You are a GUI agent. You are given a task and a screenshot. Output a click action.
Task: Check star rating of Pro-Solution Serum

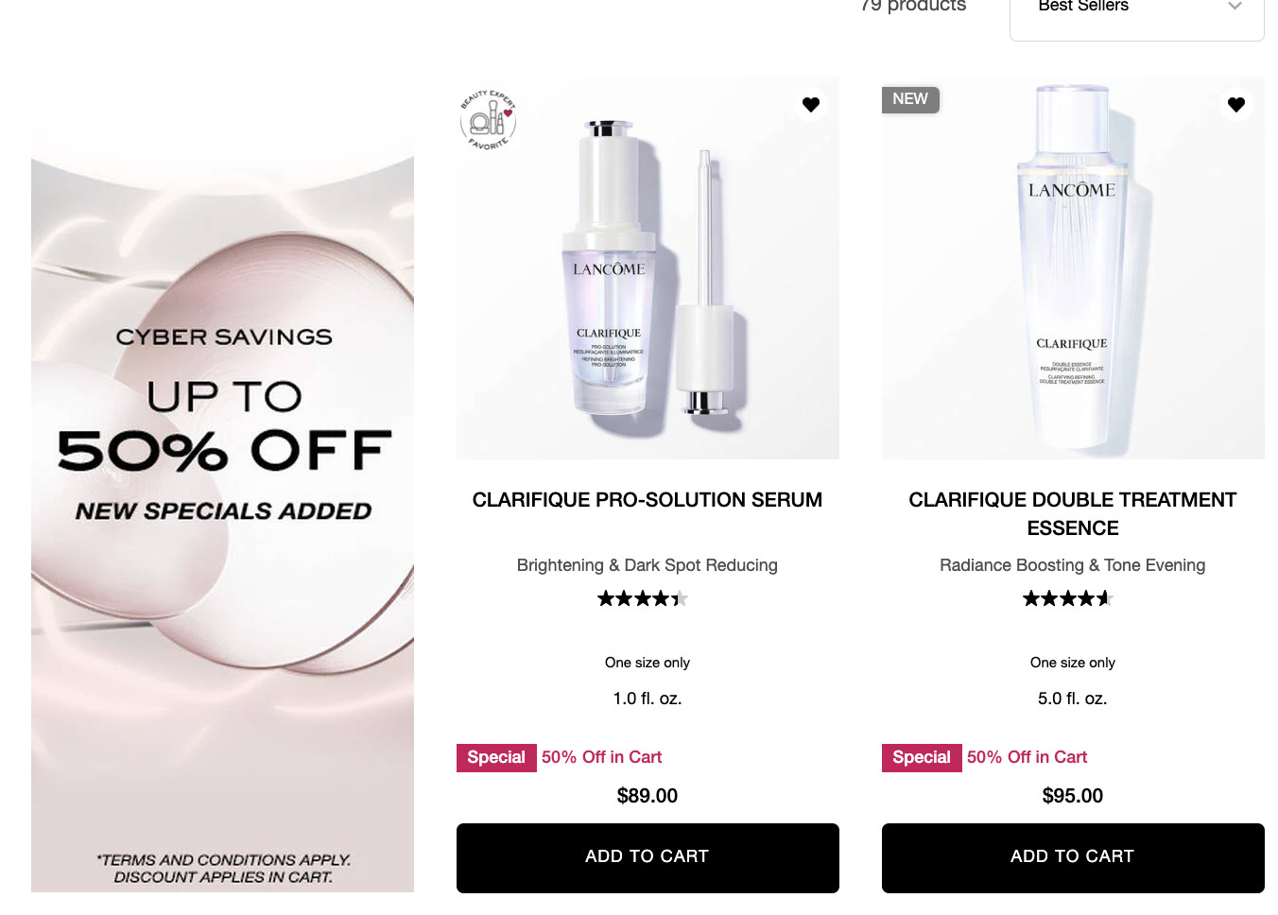[x=643, y=598]
